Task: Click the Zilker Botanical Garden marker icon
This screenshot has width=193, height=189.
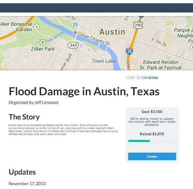Action: [x=37, y=27]
